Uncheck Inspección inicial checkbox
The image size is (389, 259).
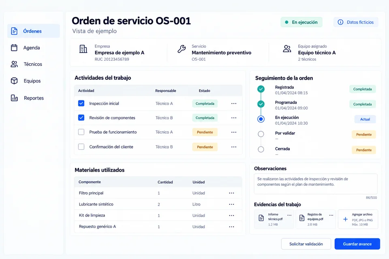click(x=81, y=103)
